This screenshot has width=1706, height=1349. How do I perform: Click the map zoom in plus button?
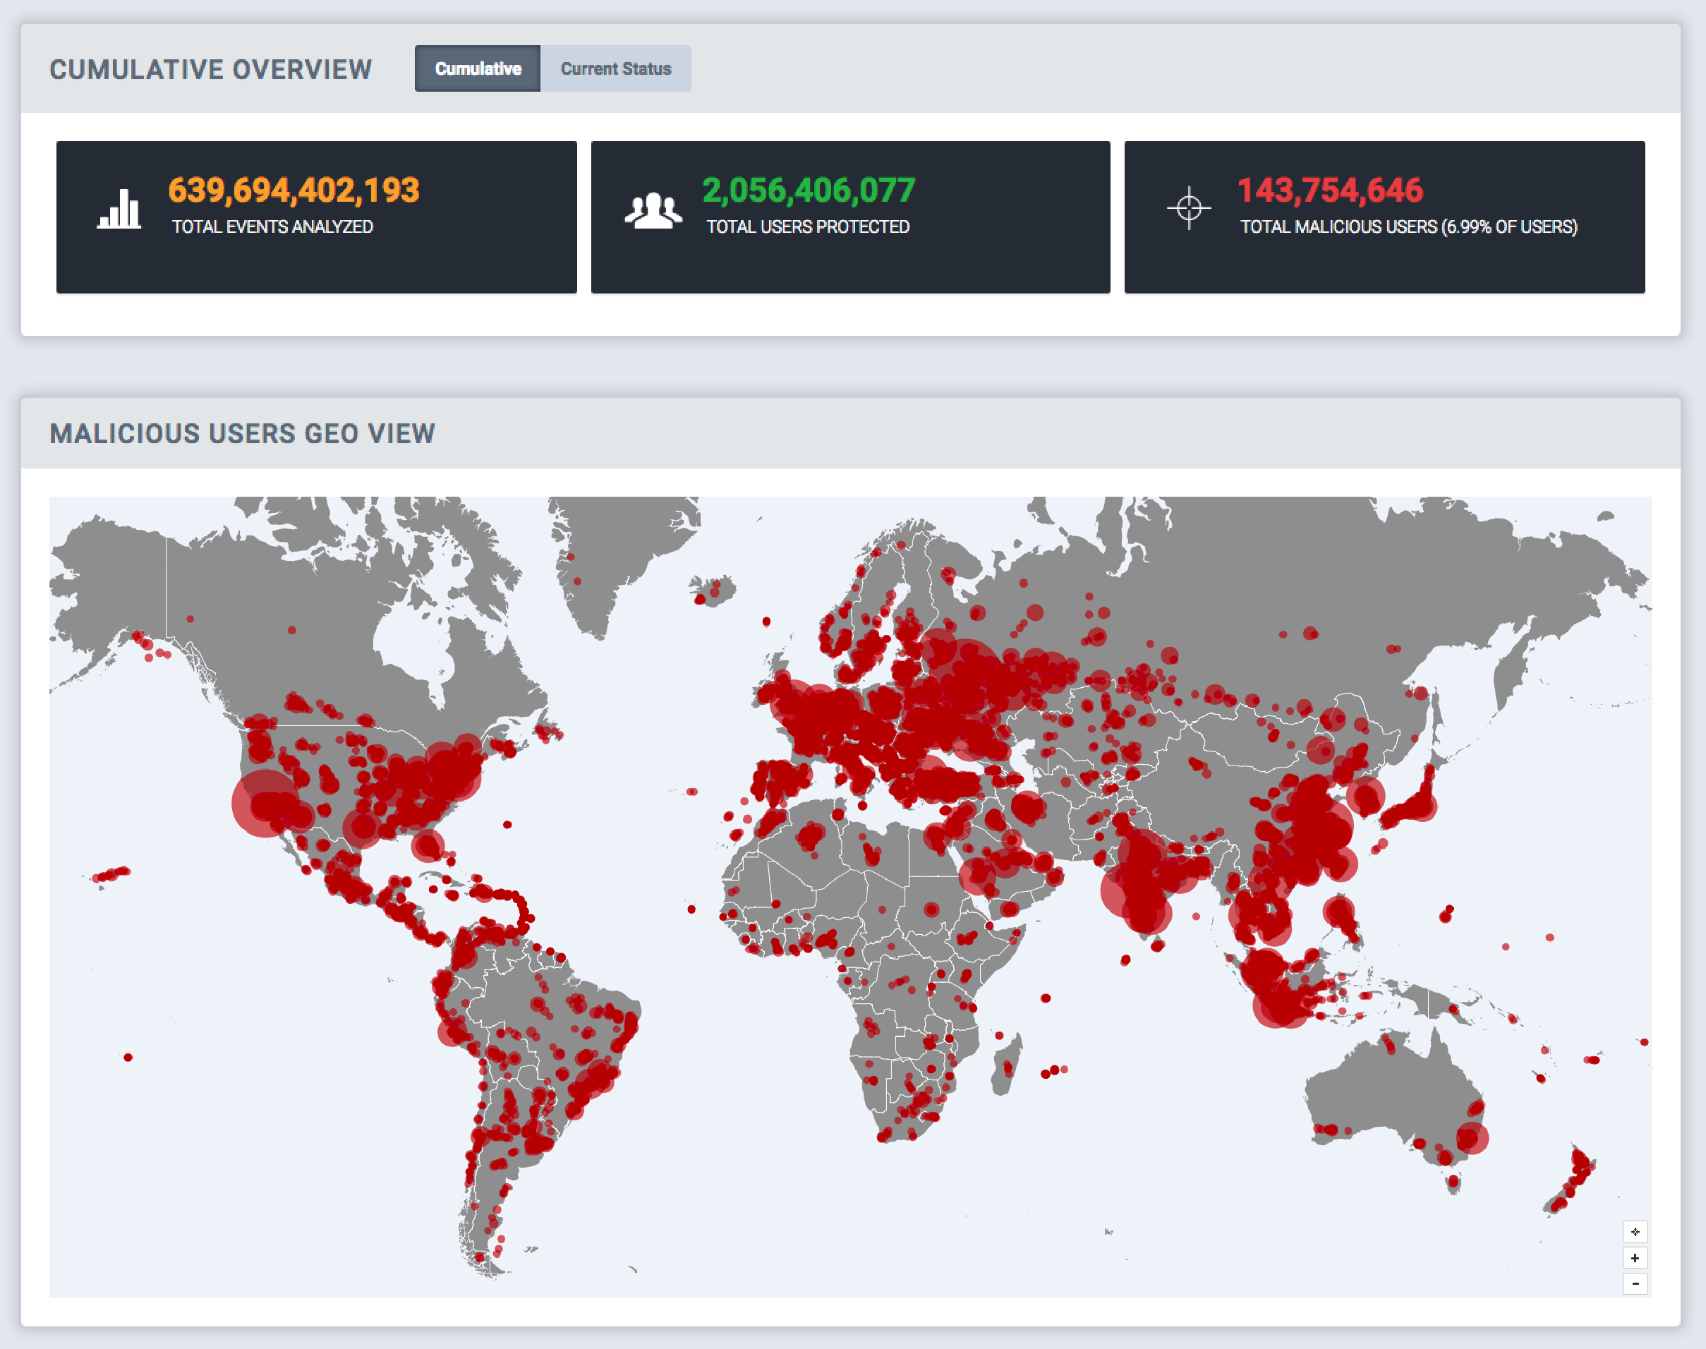click(x=1635, y=1257)
